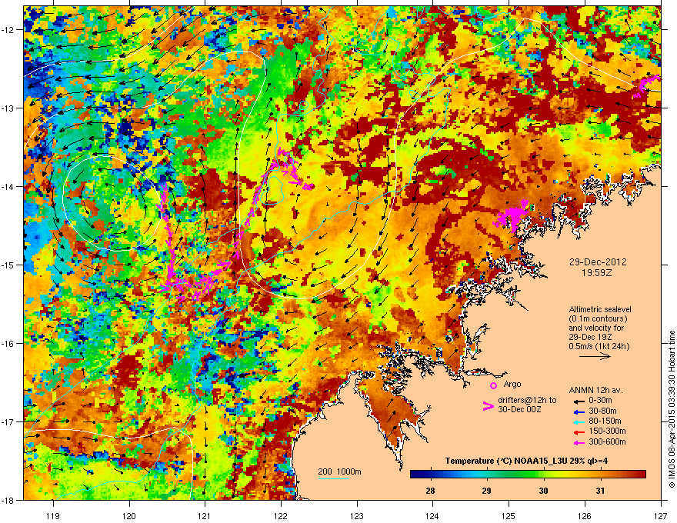Click the '30' colorbar tick value
The width and height of the screenshot is (677, 523).
pyautogui.click(x=544, y=491)
